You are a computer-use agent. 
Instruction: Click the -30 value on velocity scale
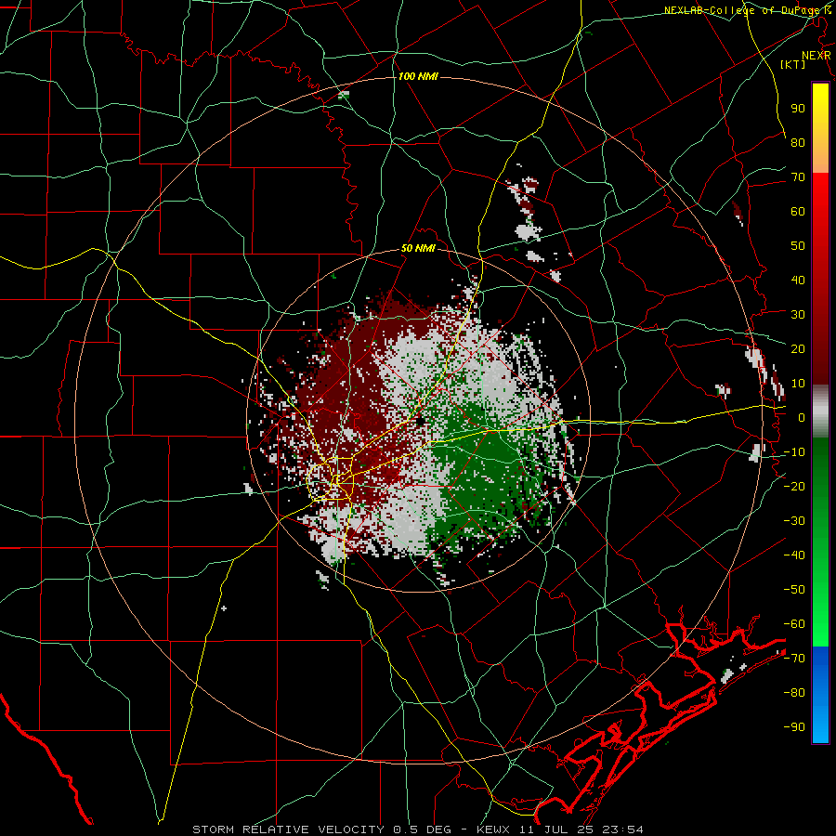pos(794,521)
